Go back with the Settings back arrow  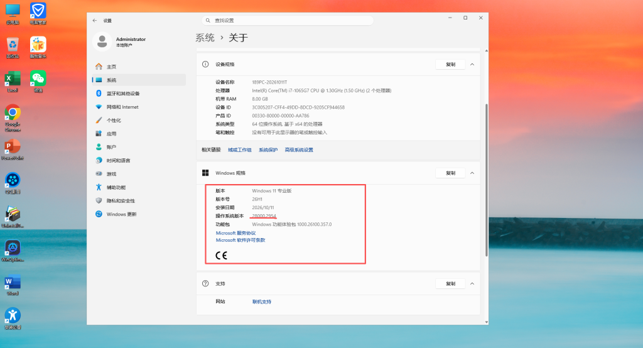(95, 21)
